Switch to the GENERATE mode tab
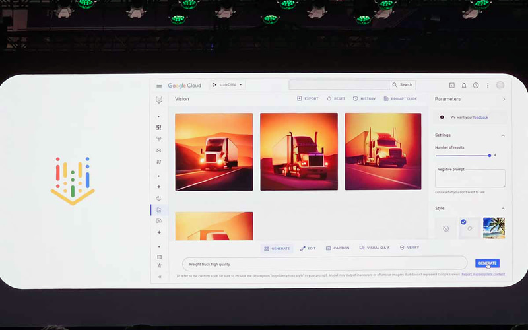Viewport: 528px width, 330px height. click(277, 249)
